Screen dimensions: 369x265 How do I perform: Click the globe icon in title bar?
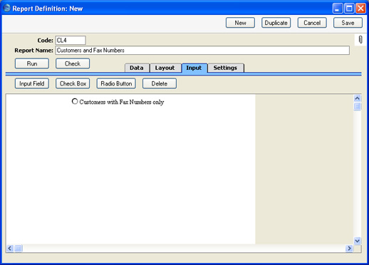(x=7, y=8)
